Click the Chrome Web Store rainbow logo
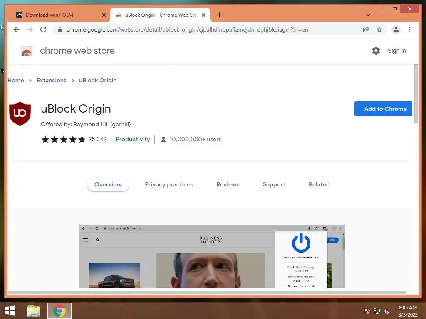This screenshot has width=426, height=319. point(27,51)
